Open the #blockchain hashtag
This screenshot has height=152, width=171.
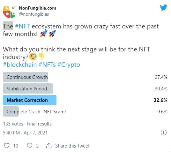(x=20, y=65)
